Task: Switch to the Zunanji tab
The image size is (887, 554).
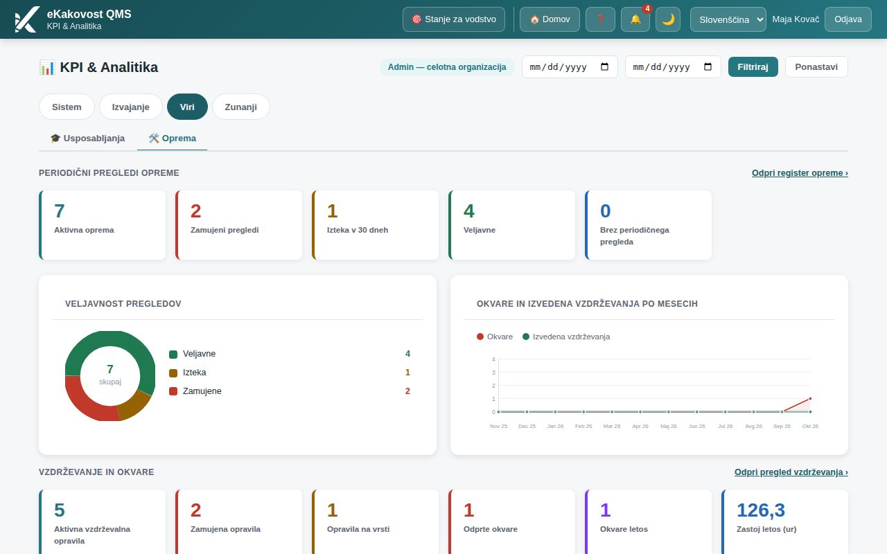Action: (x=241, y=107)
